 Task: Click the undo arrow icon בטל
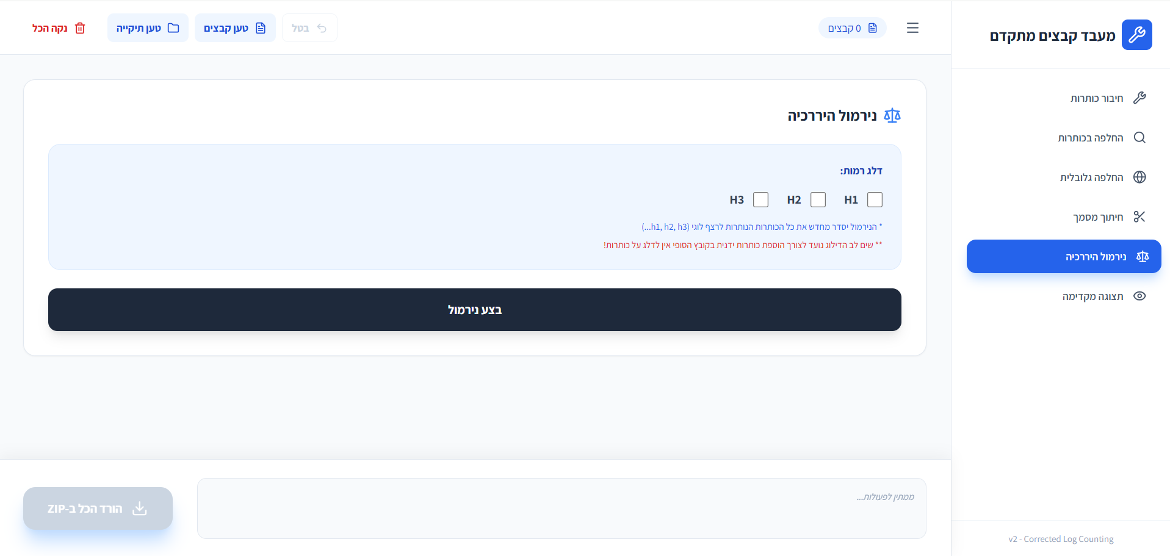click(322, 28)
